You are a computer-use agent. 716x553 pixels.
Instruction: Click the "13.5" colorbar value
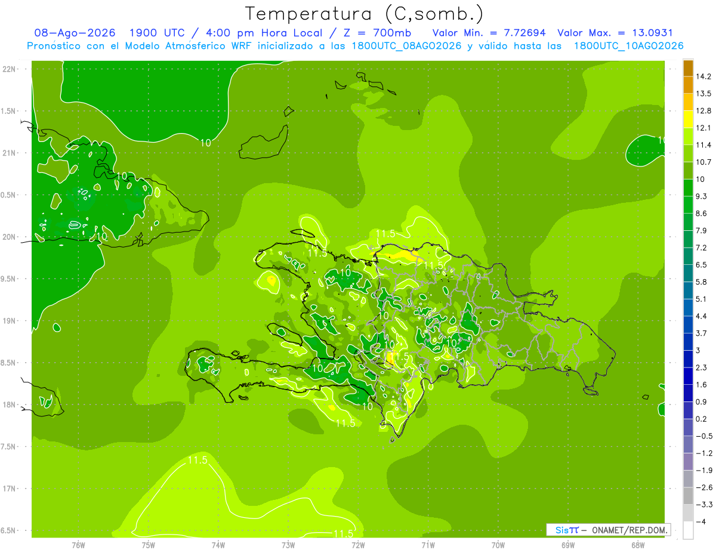(703, 94)
